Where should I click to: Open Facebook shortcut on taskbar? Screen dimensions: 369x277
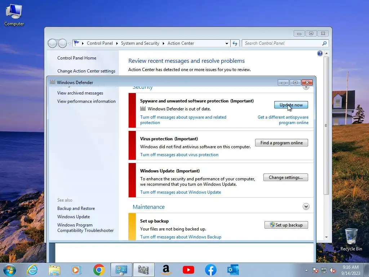[210, 270]
